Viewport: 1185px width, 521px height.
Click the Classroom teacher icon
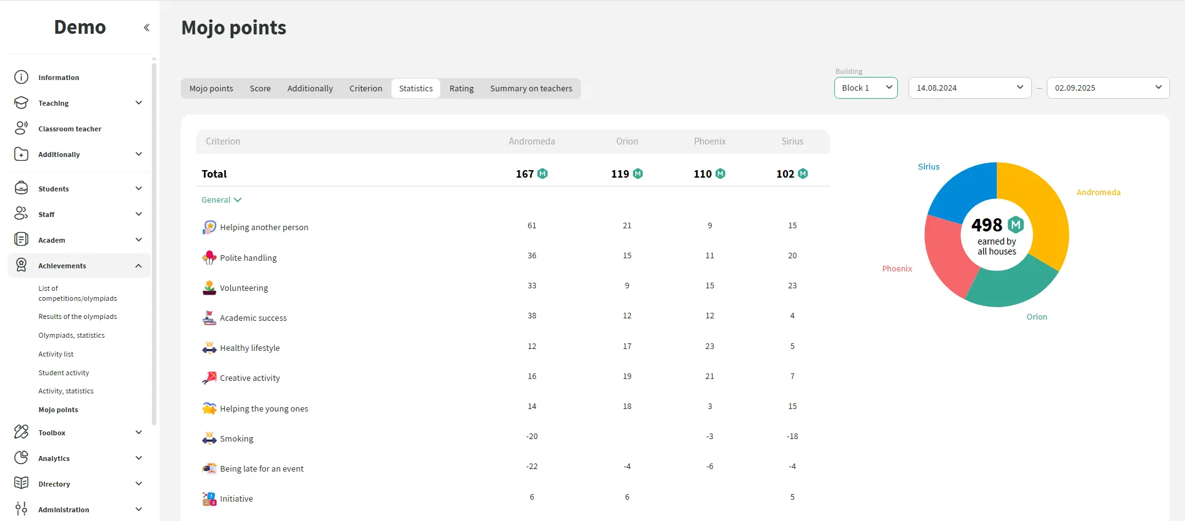tap(21, 128)
